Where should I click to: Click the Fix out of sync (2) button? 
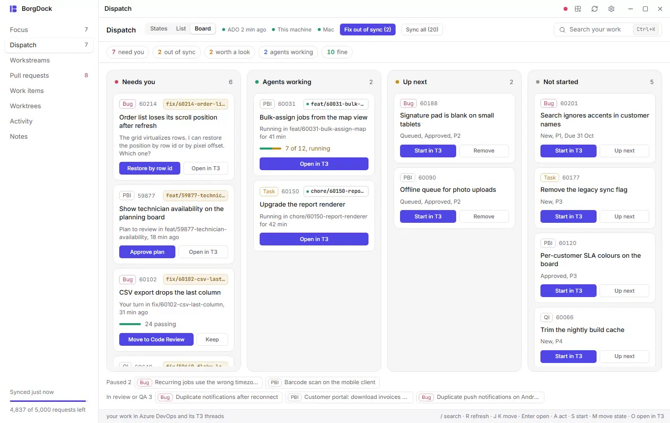368,30
